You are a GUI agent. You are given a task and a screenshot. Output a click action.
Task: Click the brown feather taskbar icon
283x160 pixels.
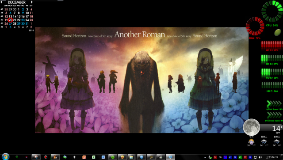pyautogui.click(x=151, y=157)
